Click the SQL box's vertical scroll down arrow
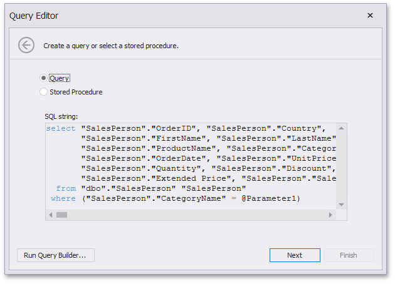395x284 pixels. [341, 205]
